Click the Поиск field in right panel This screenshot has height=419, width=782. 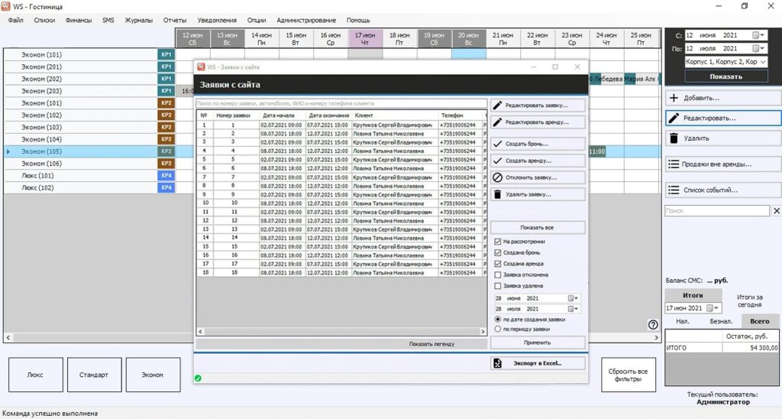click(x=717, y=211)
